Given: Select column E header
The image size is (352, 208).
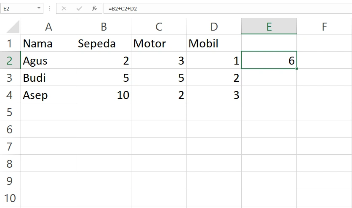Looking at the screenshot, I should (x=269, y=26).
